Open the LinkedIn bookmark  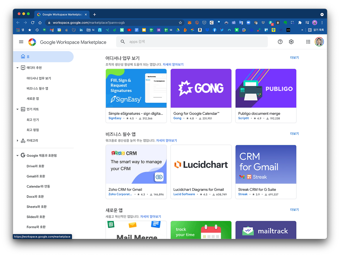81,30
